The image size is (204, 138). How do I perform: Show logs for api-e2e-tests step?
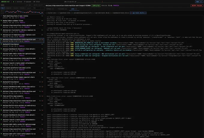tap(102, 13)
